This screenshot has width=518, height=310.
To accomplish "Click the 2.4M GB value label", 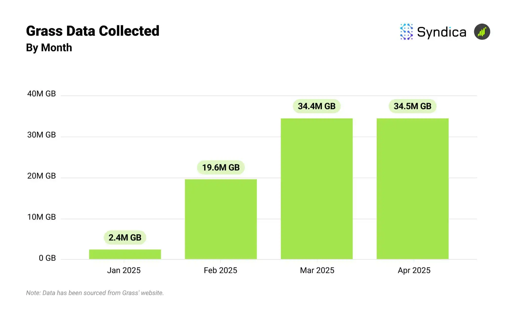I will pos(125,237).
